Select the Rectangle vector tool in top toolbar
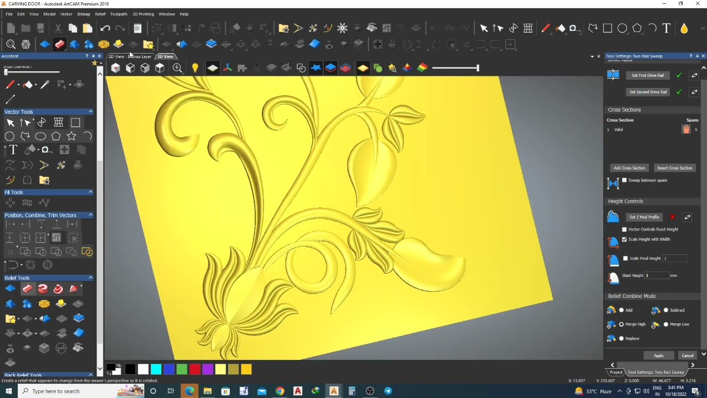 click(608, 28)
